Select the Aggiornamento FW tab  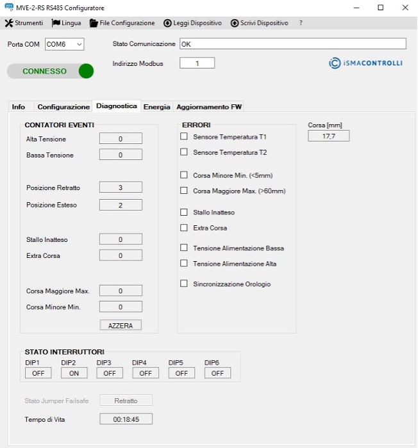208,107
